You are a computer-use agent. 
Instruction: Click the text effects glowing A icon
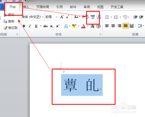(66, 26)
